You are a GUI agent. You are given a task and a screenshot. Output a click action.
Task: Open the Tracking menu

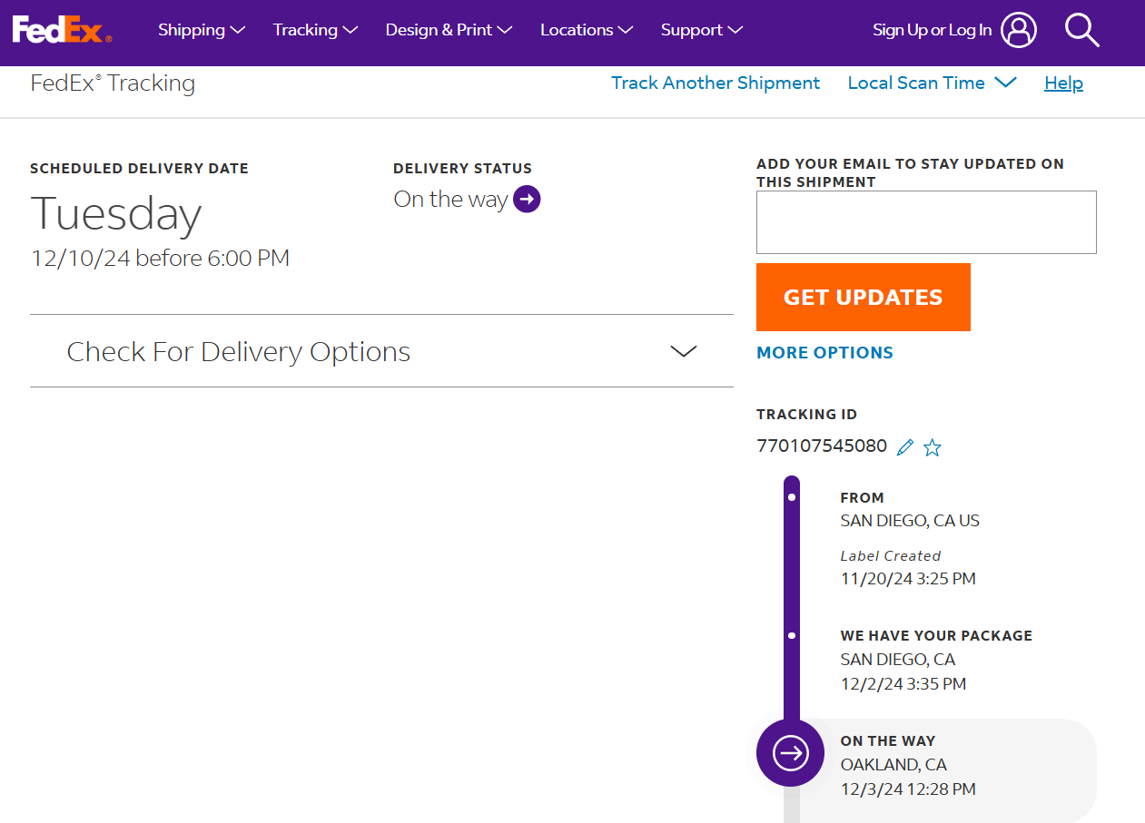[x=315, y=30]
